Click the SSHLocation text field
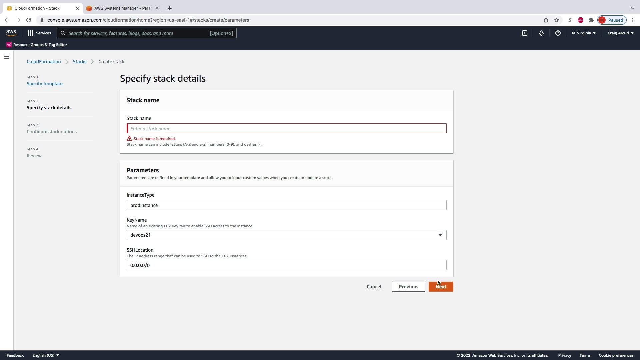Screen dimensions: 640x360 click(x=286, y=265)
